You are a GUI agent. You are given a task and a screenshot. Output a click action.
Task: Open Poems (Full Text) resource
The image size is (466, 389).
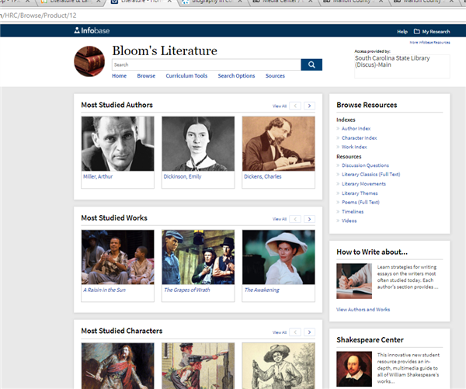pyautogui.click(x=360, y=203)
